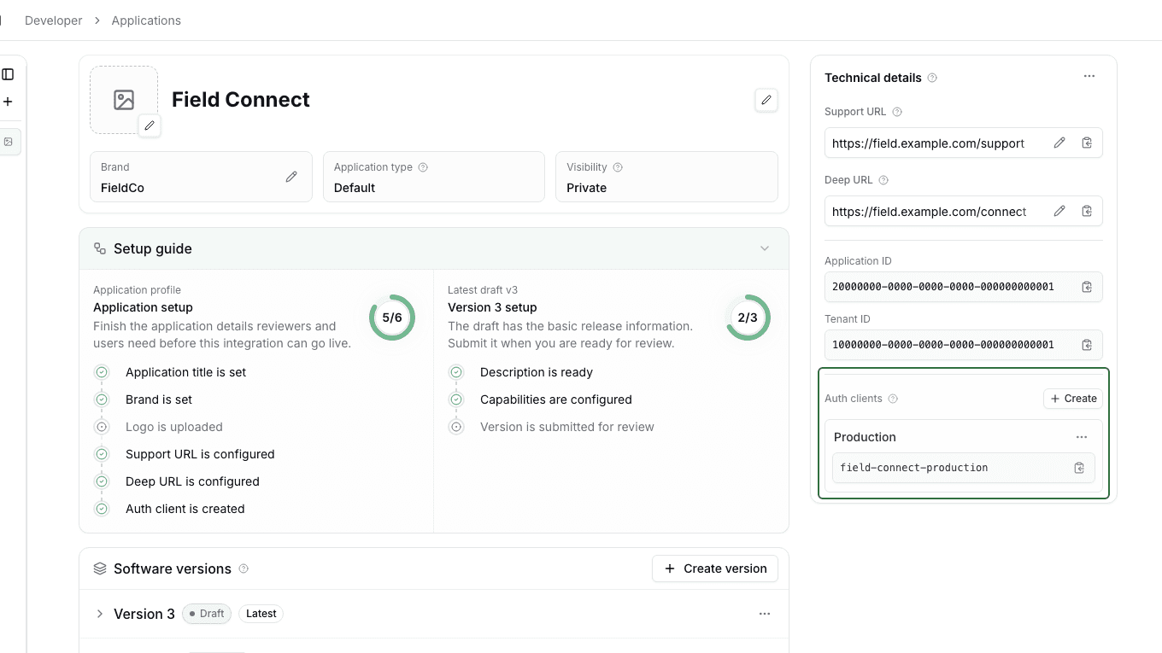This screenshot has width=1162, height=653.
Task: Click the Draft status badge
Action: (207, 614)
